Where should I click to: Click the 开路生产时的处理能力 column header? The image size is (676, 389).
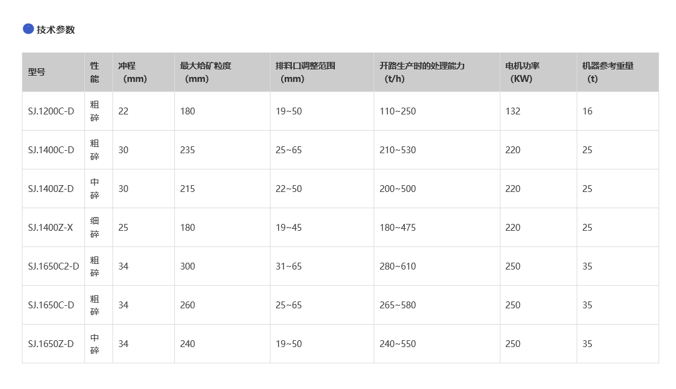[422, 66]
